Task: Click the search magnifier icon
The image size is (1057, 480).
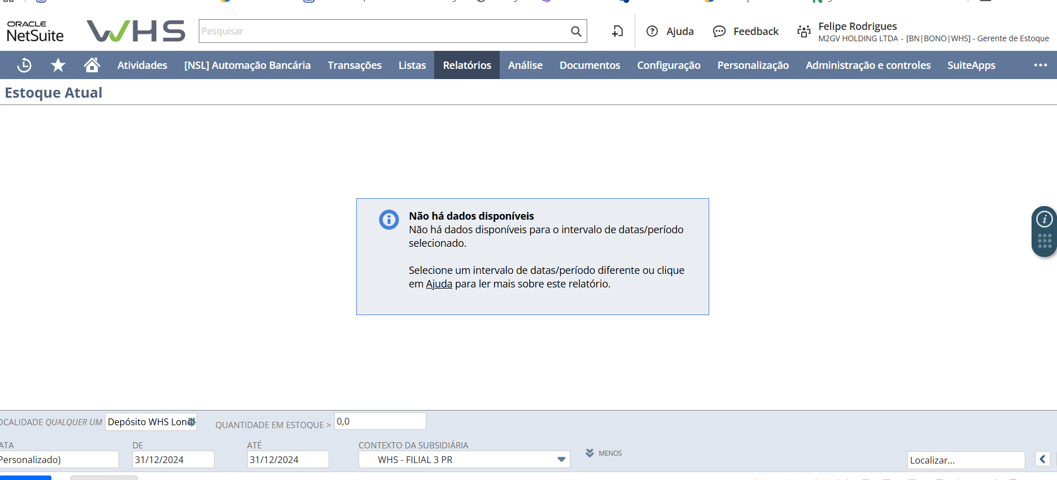Action: coord(575,32)
